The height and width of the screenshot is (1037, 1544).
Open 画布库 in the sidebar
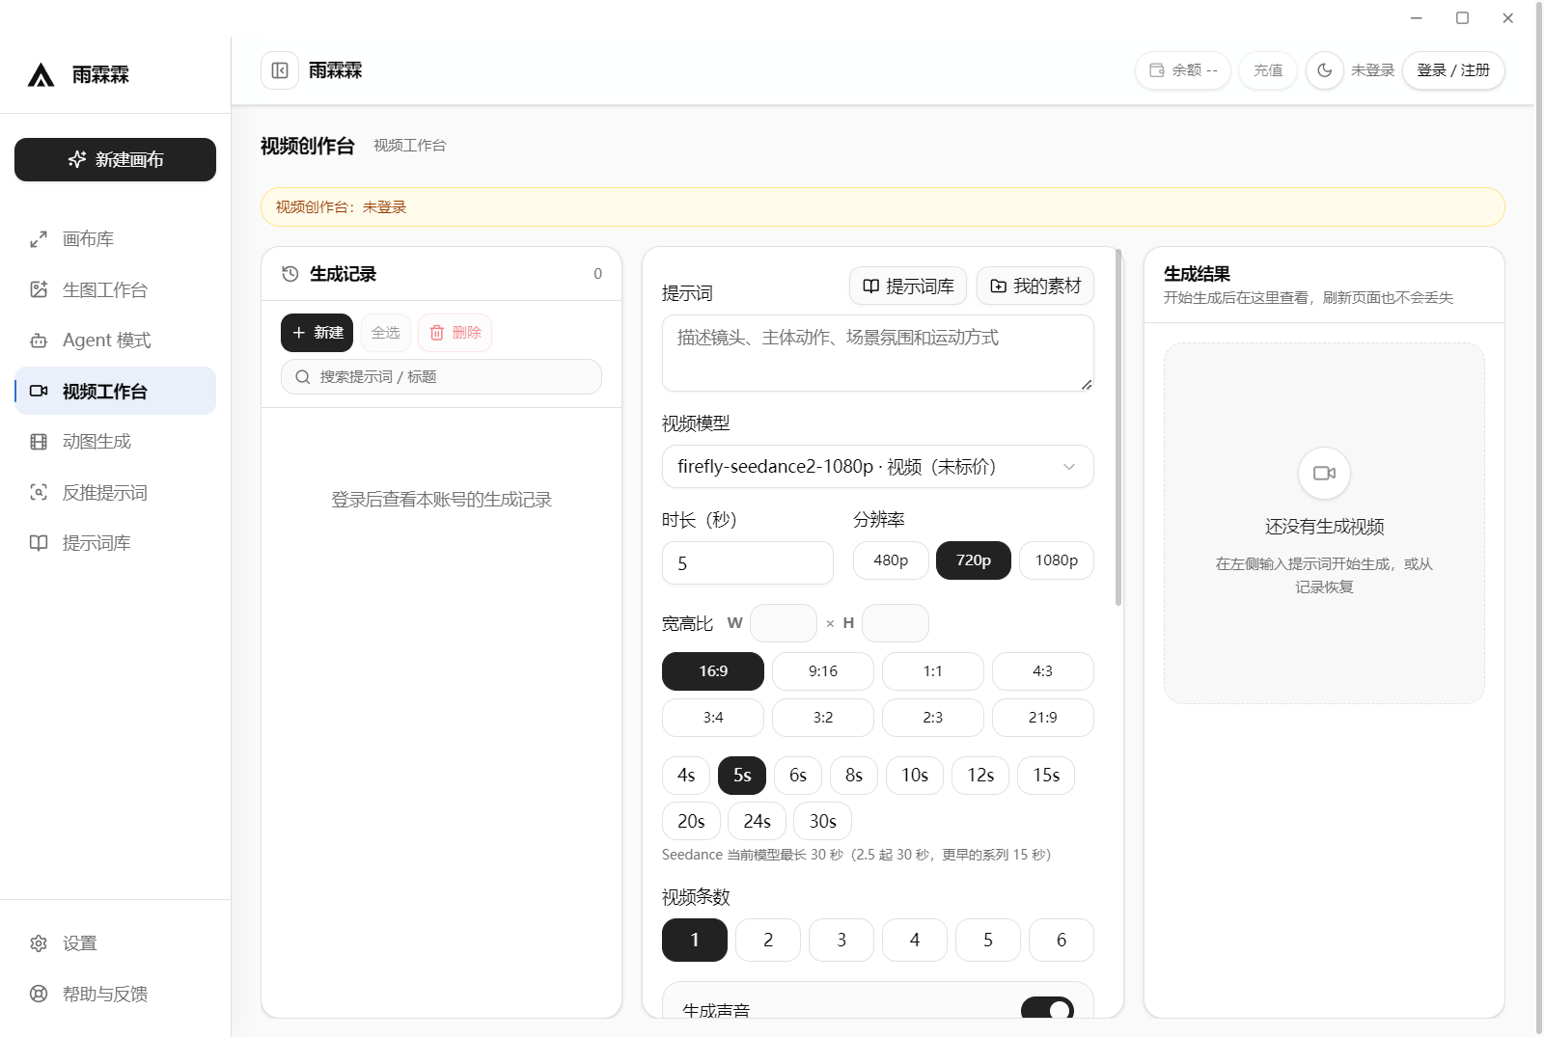point(115,239)
